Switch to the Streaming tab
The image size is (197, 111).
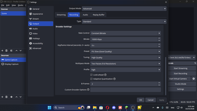(61, 15)
